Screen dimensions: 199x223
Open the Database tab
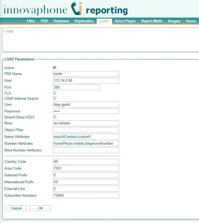[x=61, y=21]
